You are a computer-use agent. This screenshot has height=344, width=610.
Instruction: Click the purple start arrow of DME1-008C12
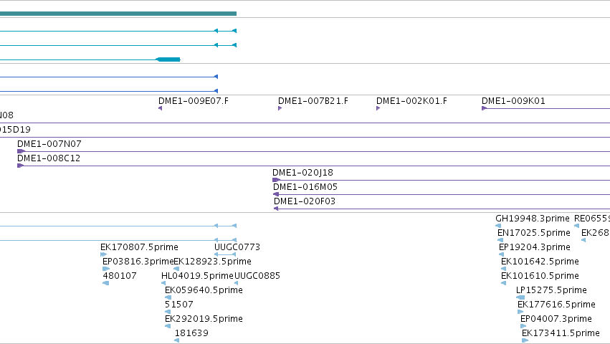[x=20, y=166]
